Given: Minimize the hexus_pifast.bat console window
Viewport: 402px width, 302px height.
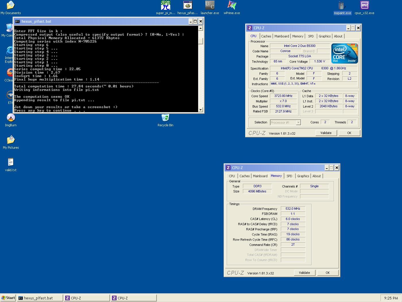Looking at the screenshot, I should 190,21.
